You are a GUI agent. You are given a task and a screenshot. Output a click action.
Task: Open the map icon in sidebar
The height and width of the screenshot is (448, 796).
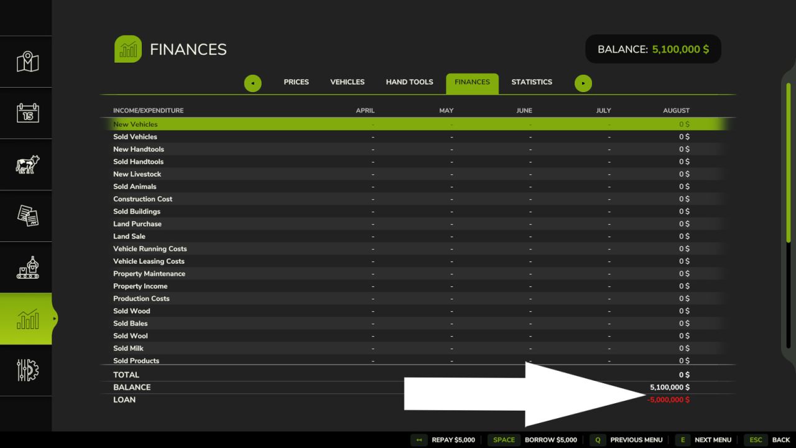(x=27, y=62)
